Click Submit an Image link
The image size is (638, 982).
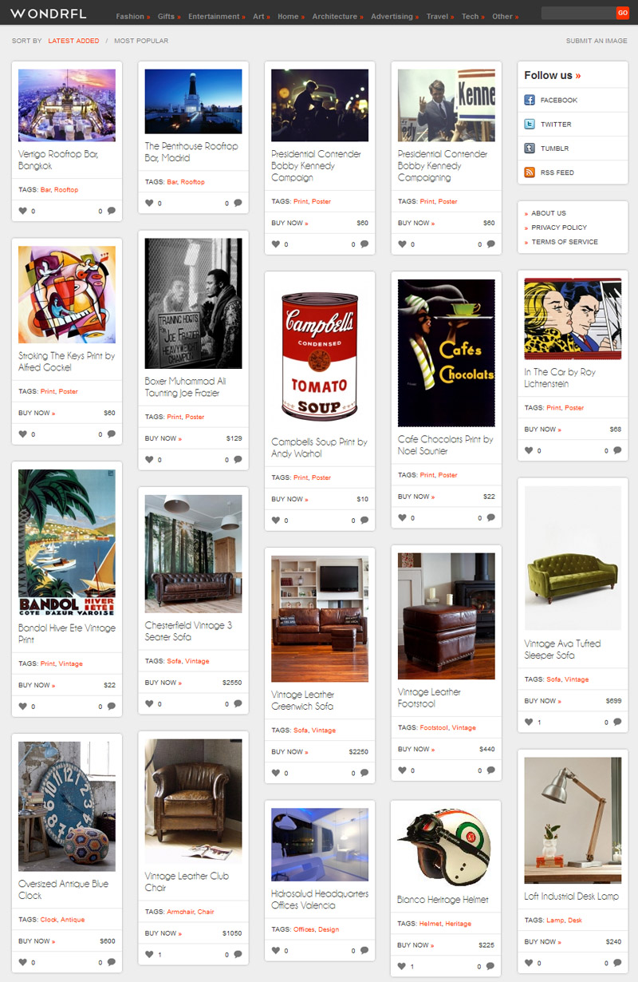coord(597,41)
